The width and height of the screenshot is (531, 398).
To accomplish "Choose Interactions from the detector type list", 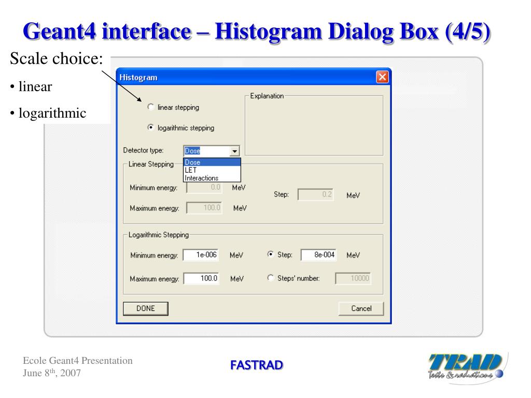I will pos(212,178).
